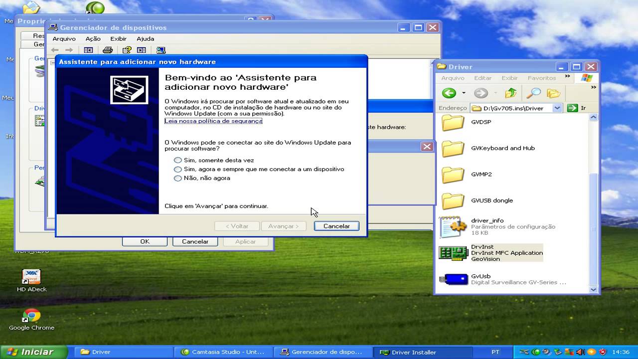Select 'Sim, somente desta vez' radio option

point(178,161)
